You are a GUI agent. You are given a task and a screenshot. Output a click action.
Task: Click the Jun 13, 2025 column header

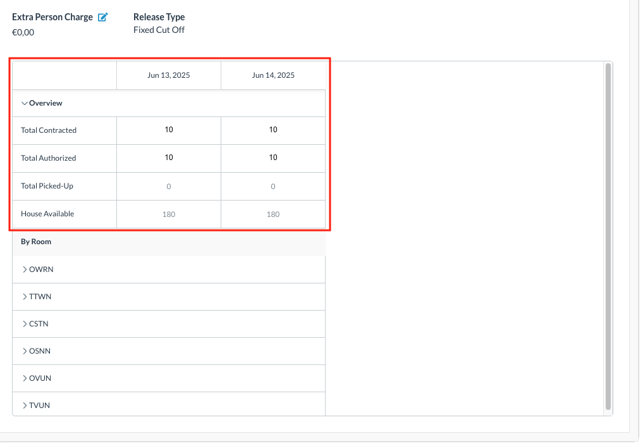click(169, 75)
